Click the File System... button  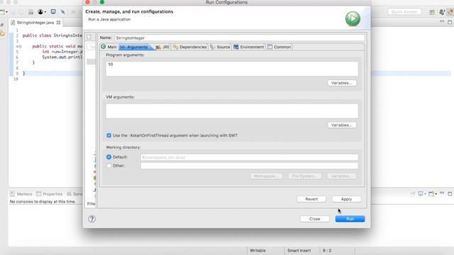(305, 176)
